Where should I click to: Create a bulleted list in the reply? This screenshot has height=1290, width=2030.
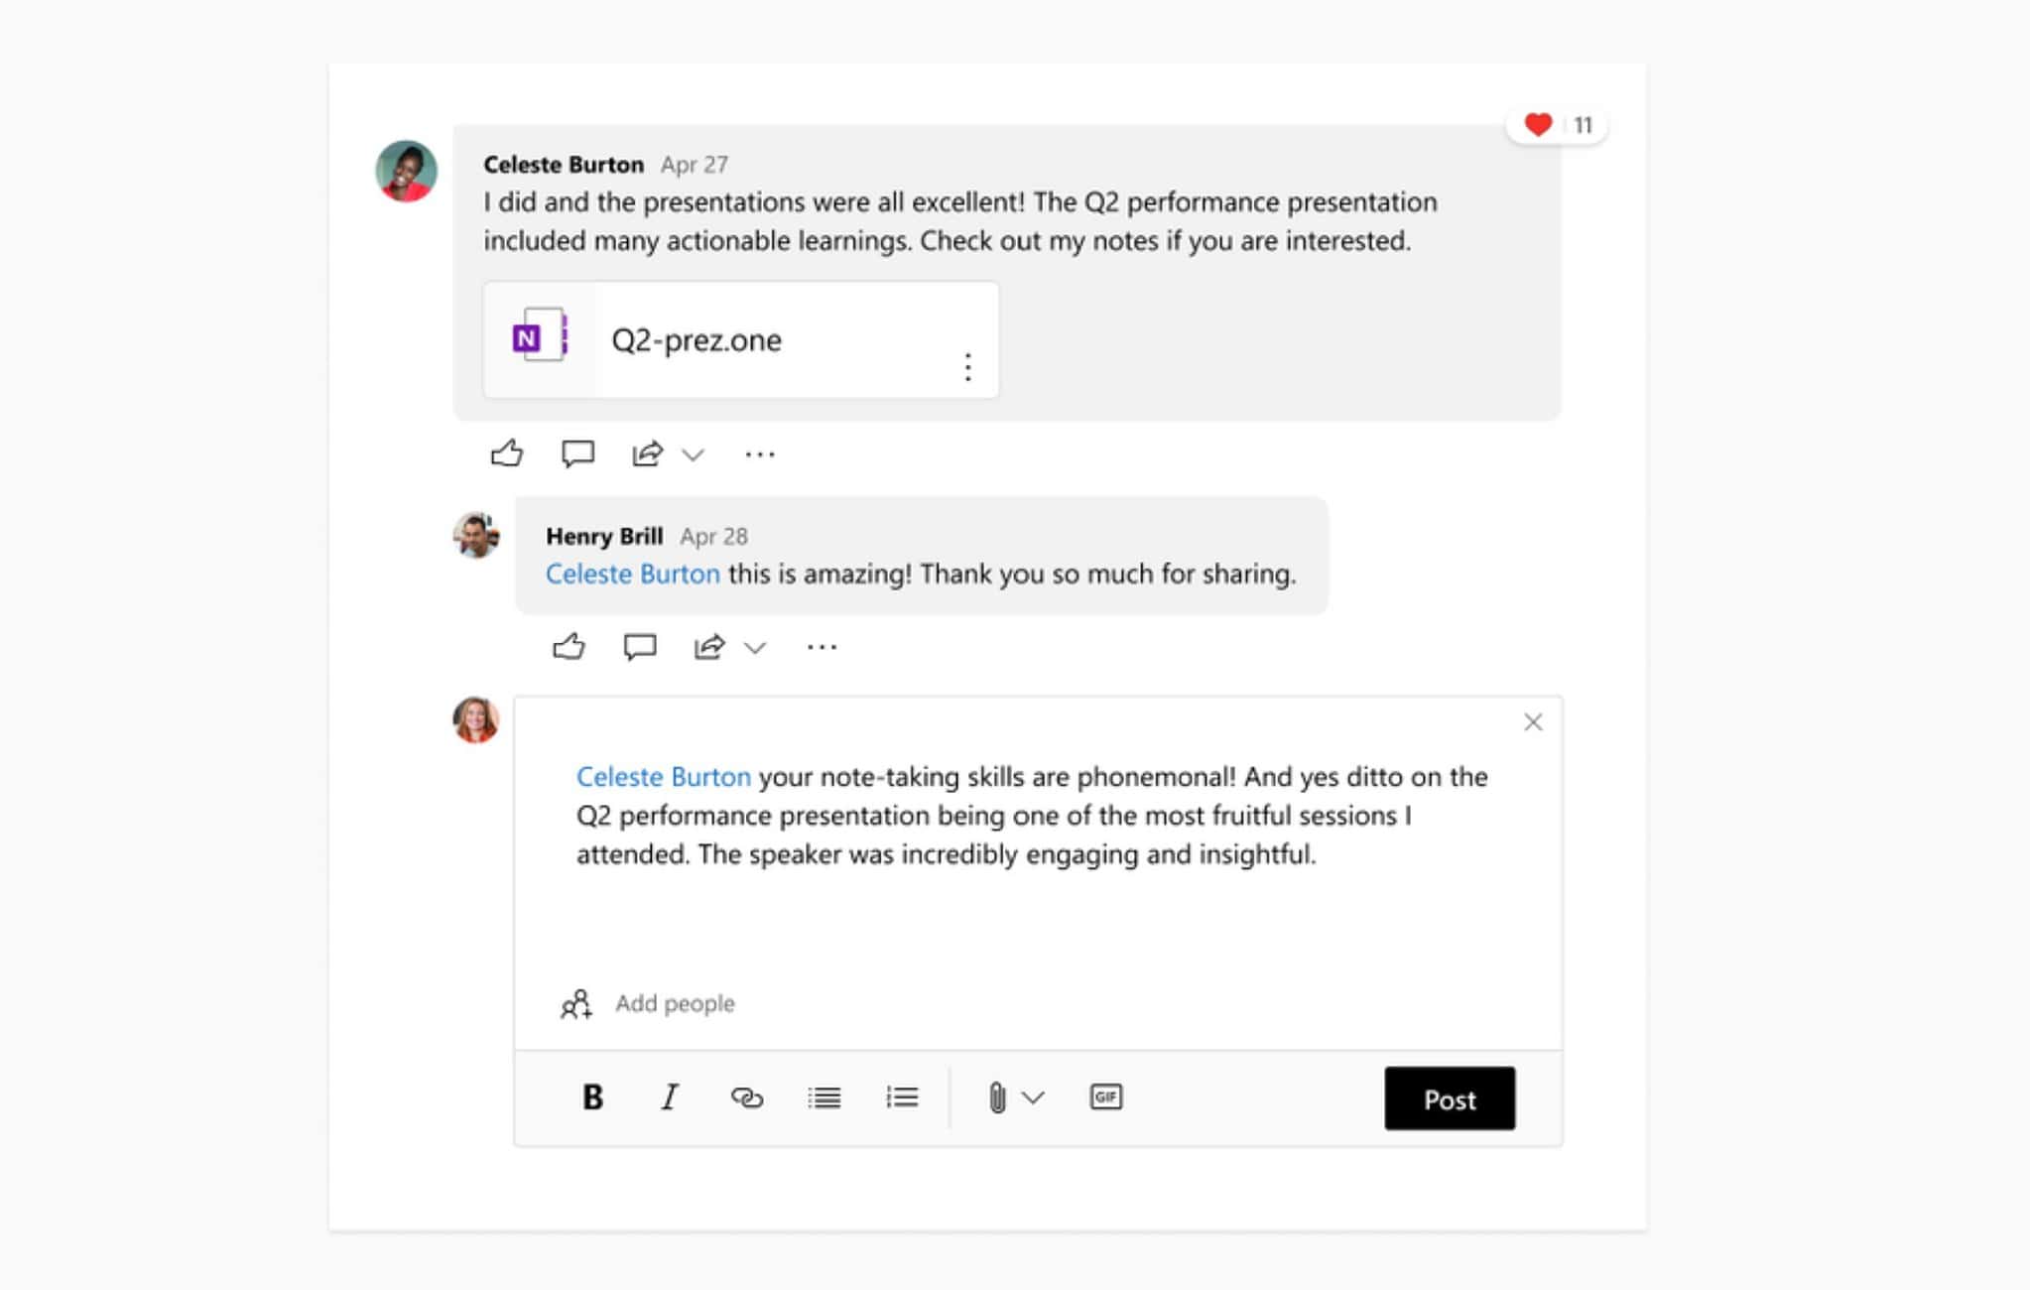click(825, 1097)
